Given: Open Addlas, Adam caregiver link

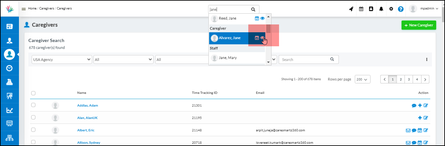Looking at the screenshot, I should tap(88, 105).
